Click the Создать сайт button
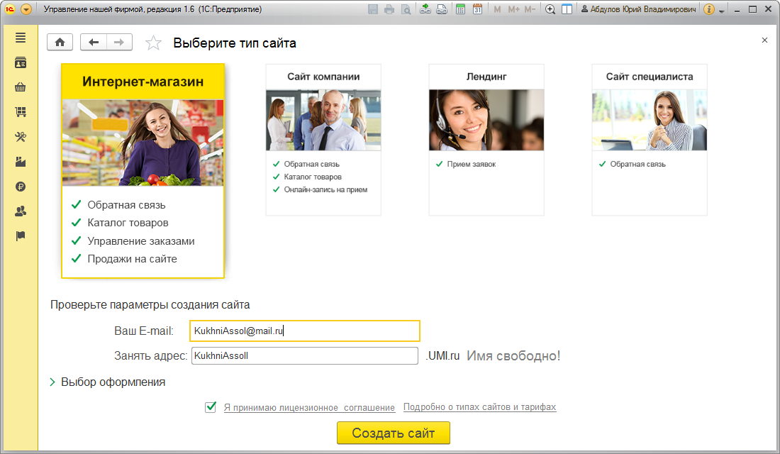Screen dimensions: 780x454 coord(393,433)
